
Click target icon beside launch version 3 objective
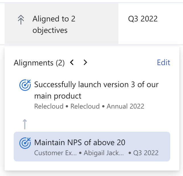point(25,85)
